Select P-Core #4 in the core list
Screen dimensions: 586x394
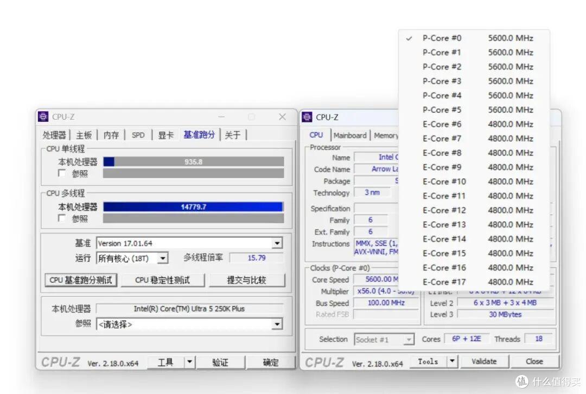[474, 95]
